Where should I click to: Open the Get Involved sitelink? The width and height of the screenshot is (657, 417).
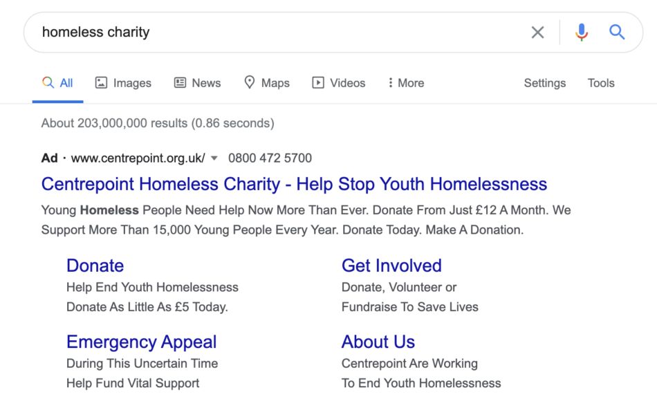tap(391, 266)
